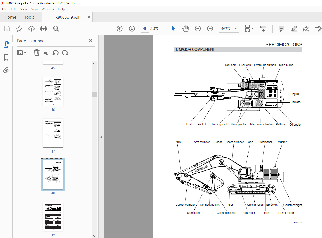Screen dimensions: 322x238
Task: Click the 'Travel motor' label
Action: click(x=286, y=213)
